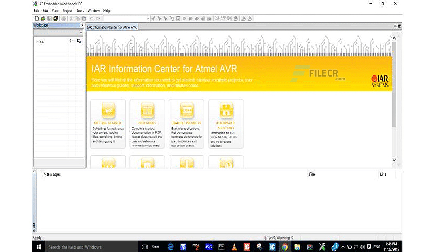
Task: Close the Workspace panel
Action: pyautogui.click(x=82, y=26)
